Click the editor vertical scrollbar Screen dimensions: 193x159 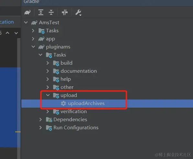coord(19,98)
